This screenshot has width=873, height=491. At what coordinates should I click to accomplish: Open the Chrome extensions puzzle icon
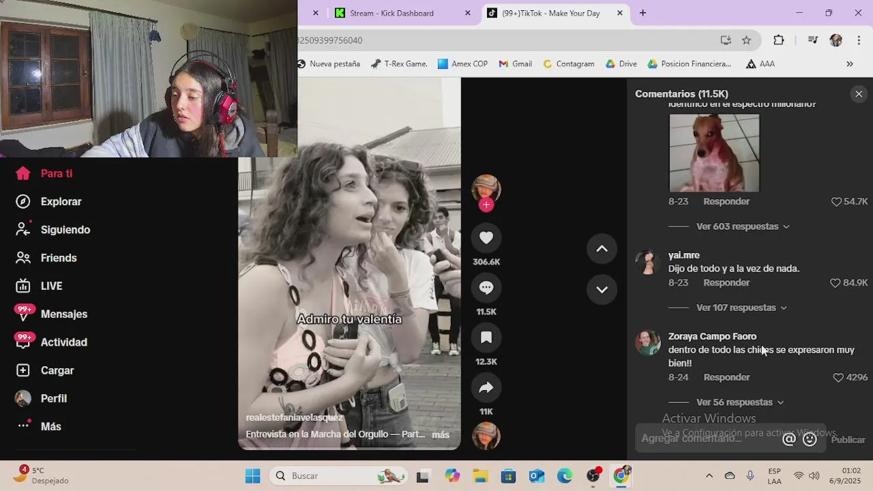(x=778, y=40)
